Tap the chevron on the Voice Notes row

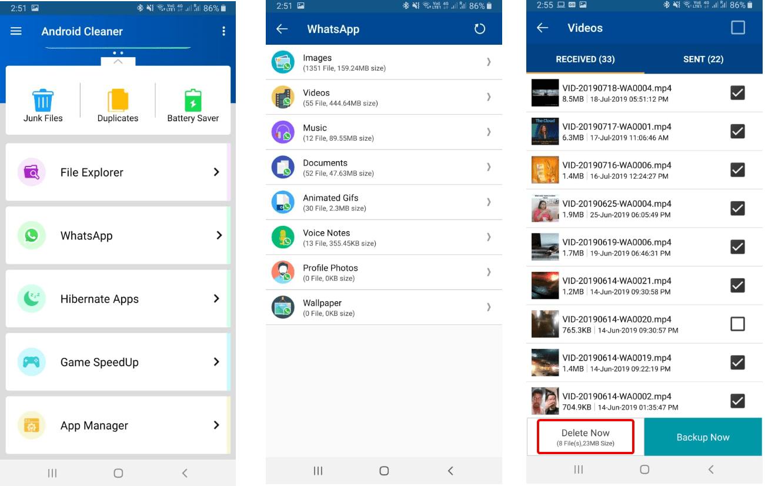[489, 237]
